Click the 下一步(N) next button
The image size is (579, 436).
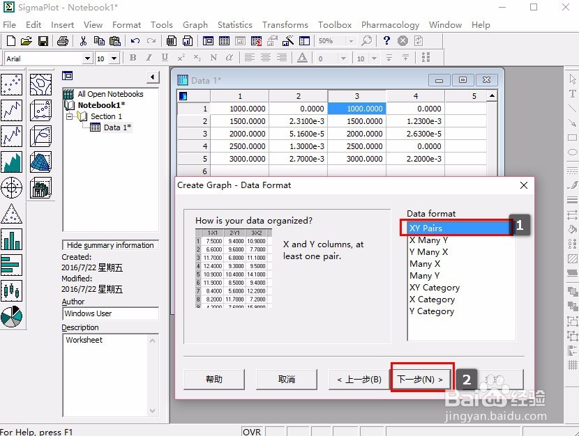point(420,380)
